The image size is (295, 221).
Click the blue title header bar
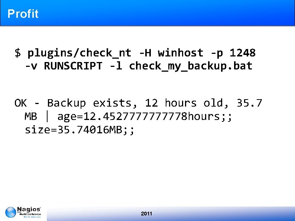147,13
